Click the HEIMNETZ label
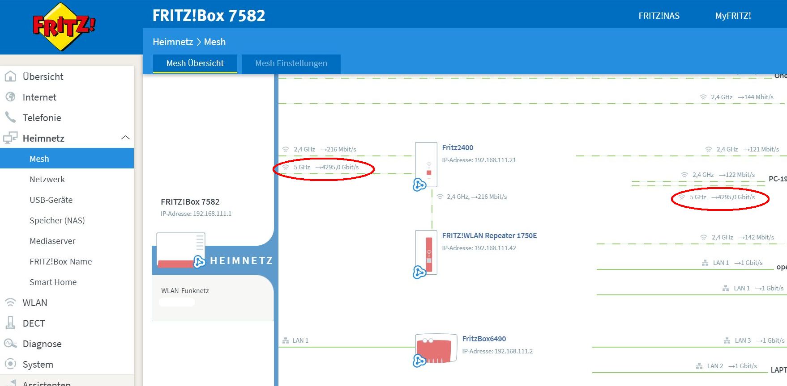The image size is (787, 386). tap(242, 260)
